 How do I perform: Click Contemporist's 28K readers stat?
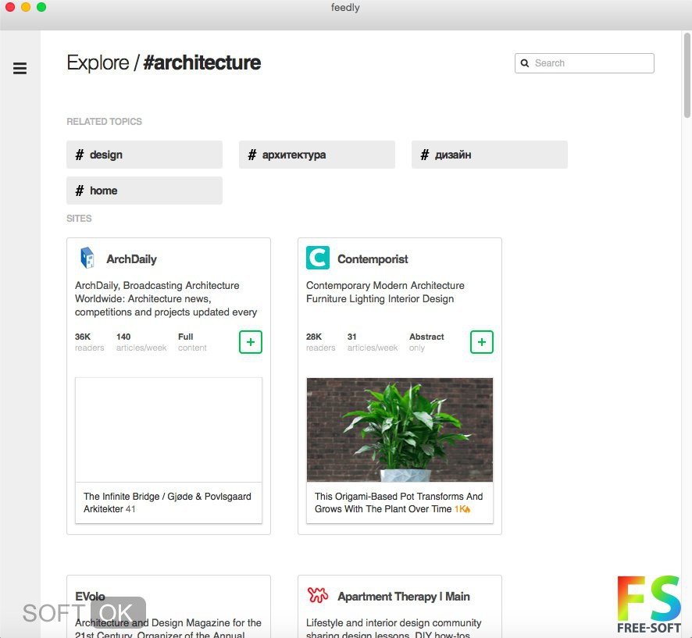(321, 342)
